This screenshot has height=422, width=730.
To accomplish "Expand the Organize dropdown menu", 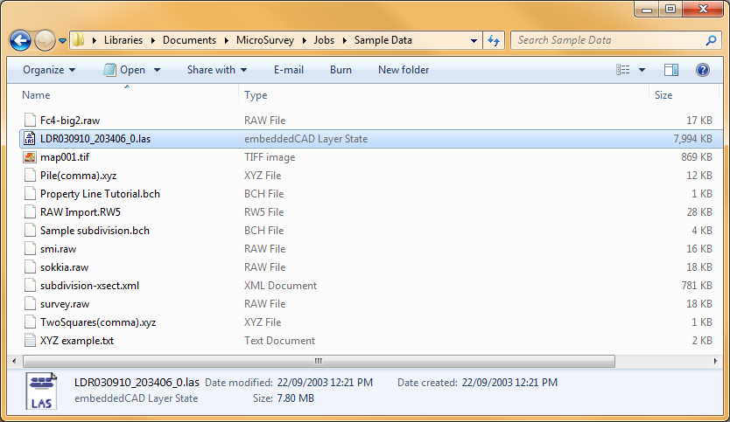I will point(49,70).
